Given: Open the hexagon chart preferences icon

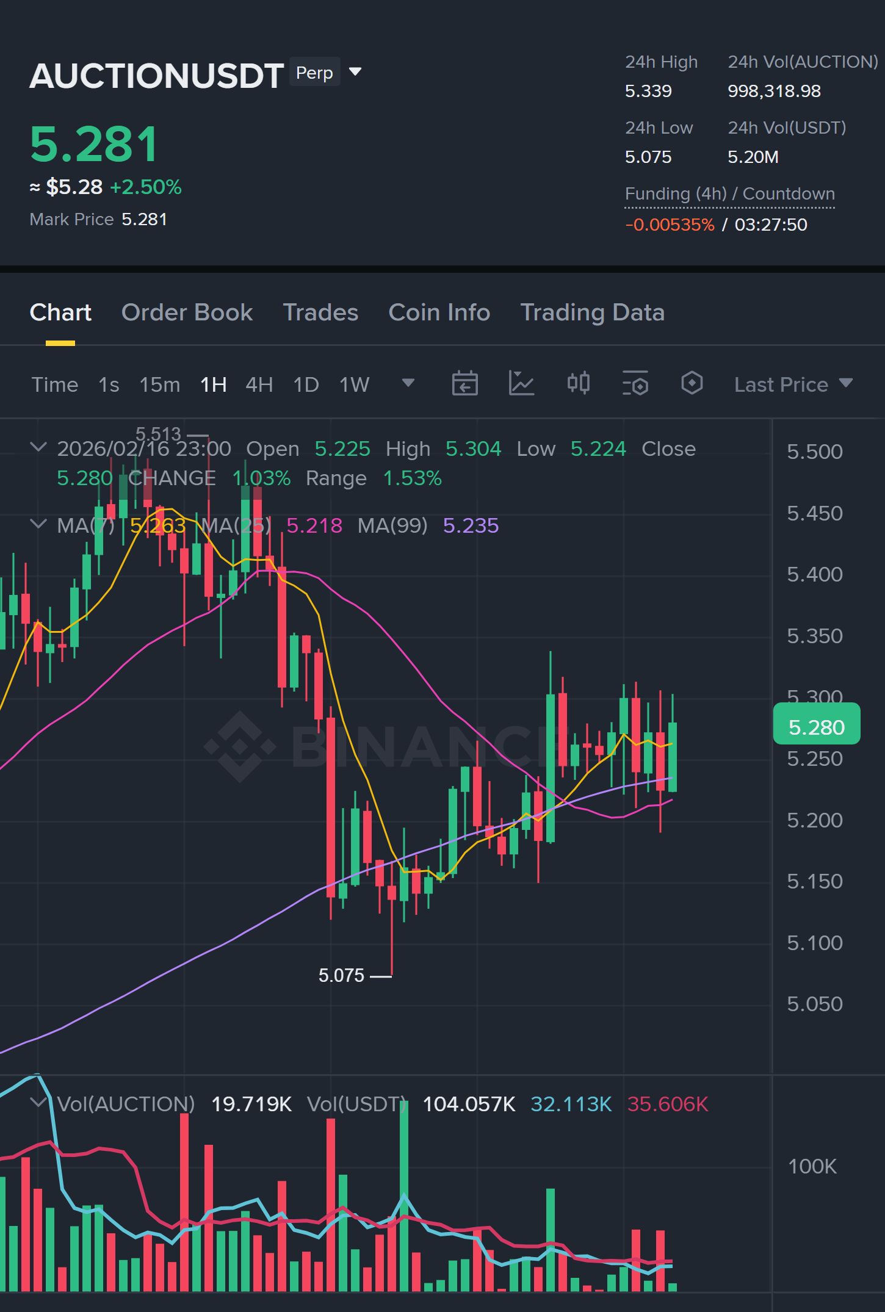Looking at the screenshot, I should [x=692, y=383].
